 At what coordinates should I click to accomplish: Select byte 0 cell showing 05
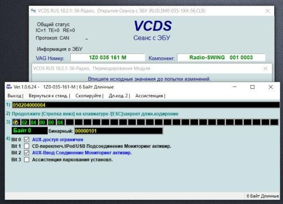[16, 122]
